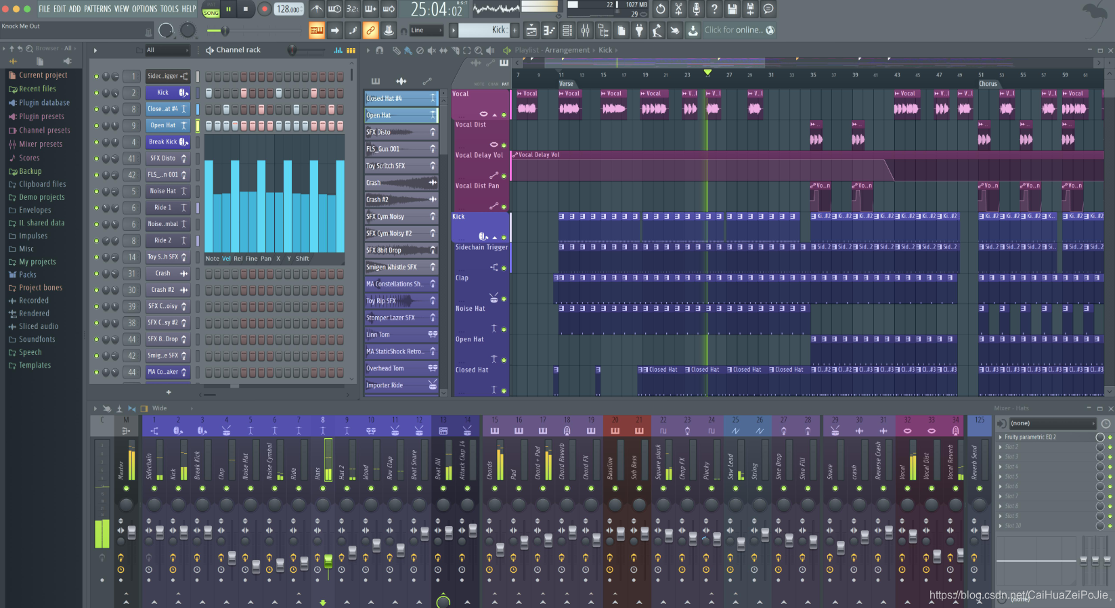Open the mixer (none) input dropdown
Viewport: 1115px width, 608px height.
click(1052, 423)
